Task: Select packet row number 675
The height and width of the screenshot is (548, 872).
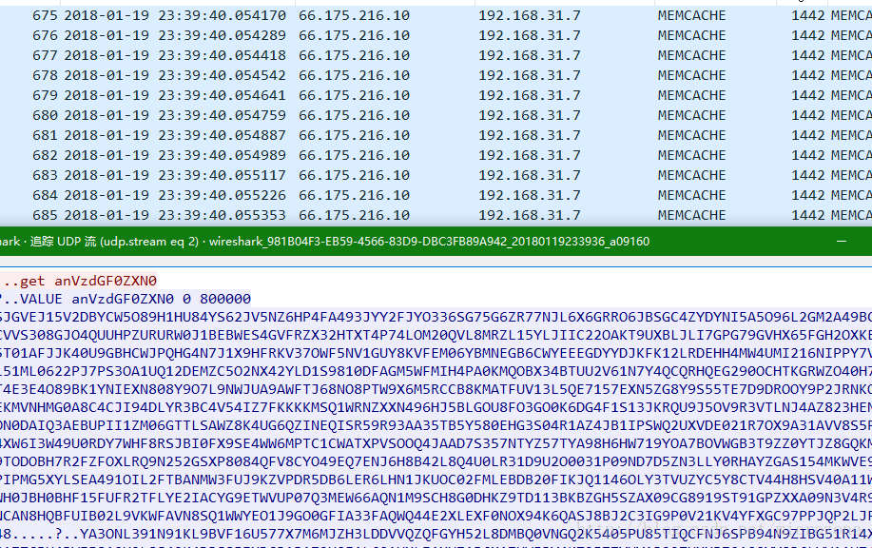Action: pyautogui.click(x=436, y=15)
